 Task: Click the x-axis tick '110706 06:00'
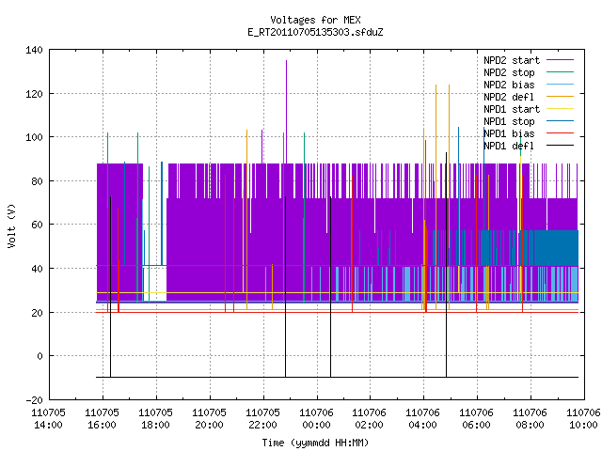pos(477,419)
